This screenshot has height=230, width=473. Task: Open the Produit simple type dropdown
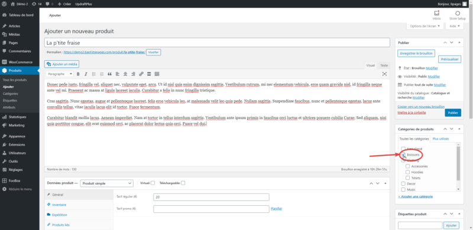point(106,183)
